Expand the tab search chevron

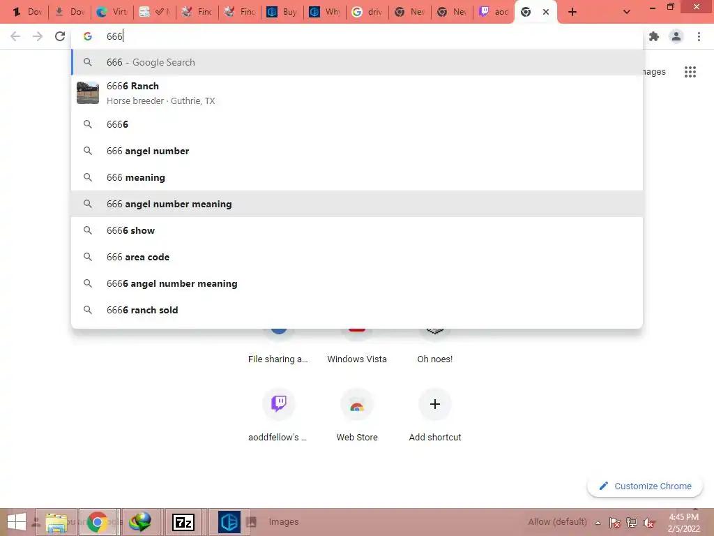point(627,12)
